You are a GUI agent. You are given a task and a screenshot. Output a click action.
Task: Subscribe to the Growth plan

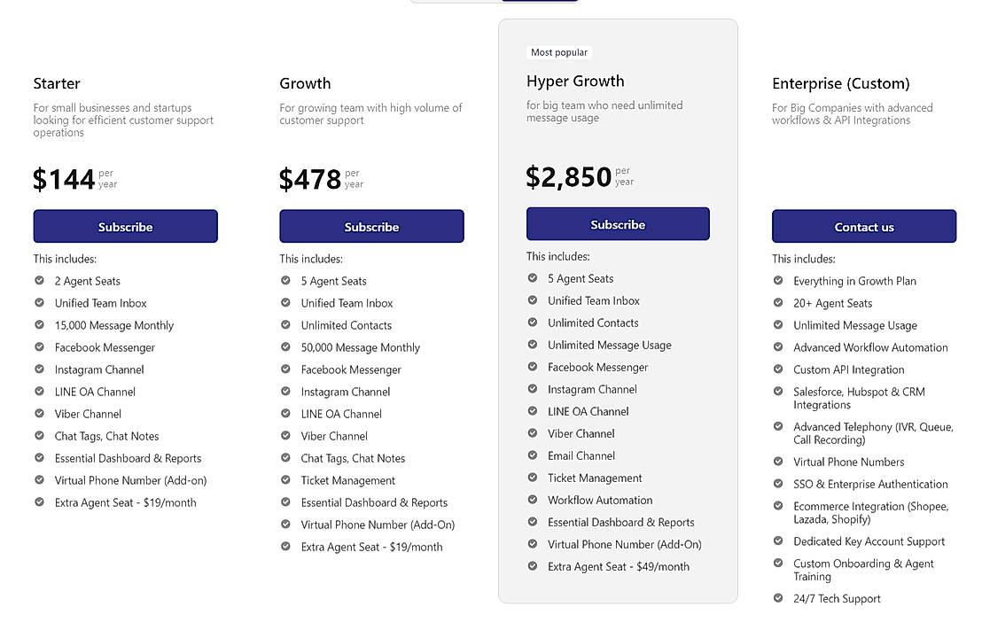click(371, 227)
